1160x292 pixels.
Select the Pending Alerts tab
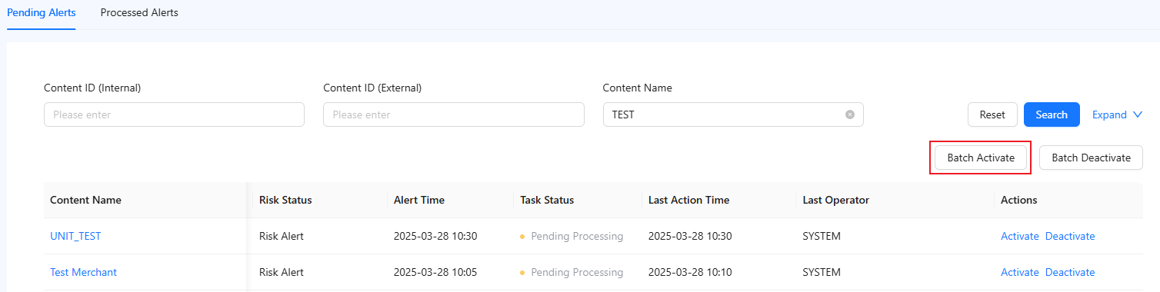click(41, 13)
